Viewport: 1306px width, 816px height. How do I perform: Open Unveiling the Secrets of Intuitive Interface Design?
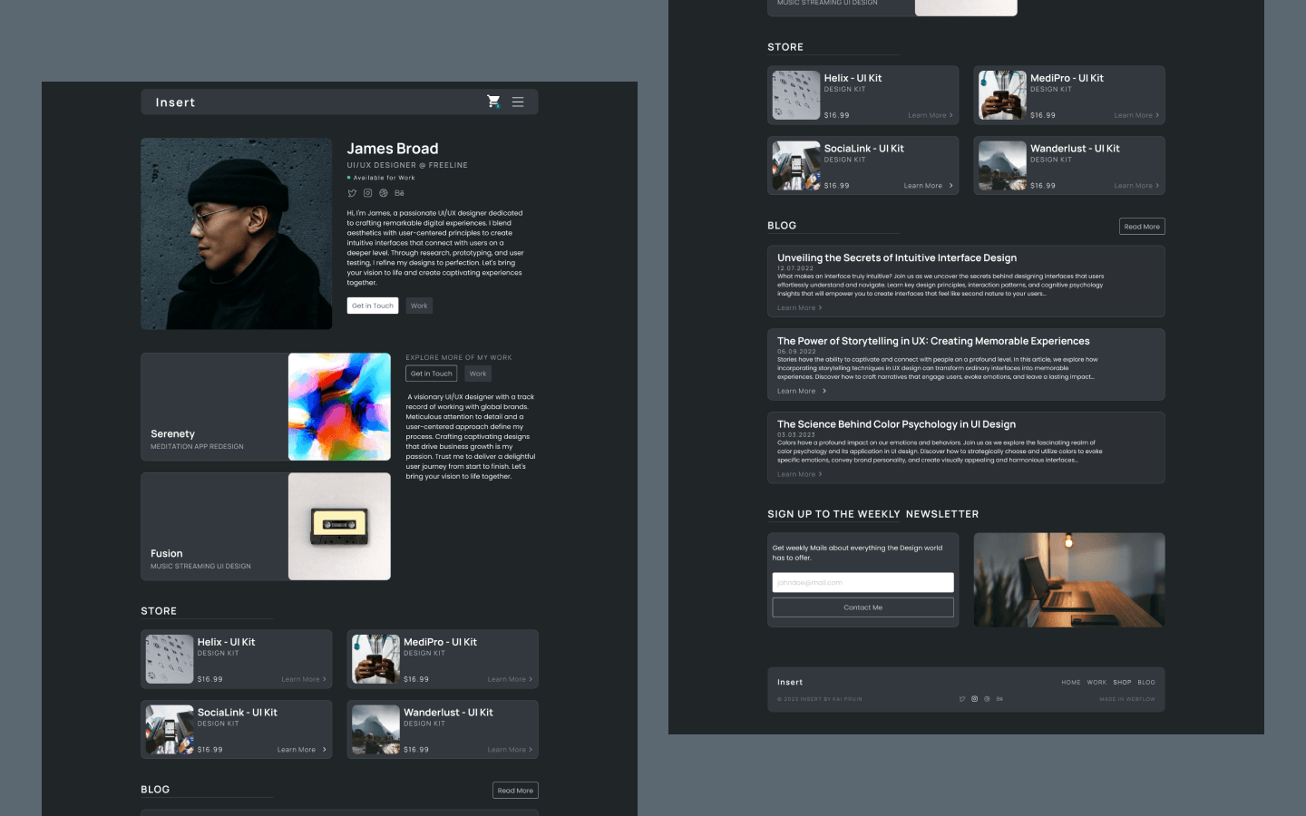897,258
